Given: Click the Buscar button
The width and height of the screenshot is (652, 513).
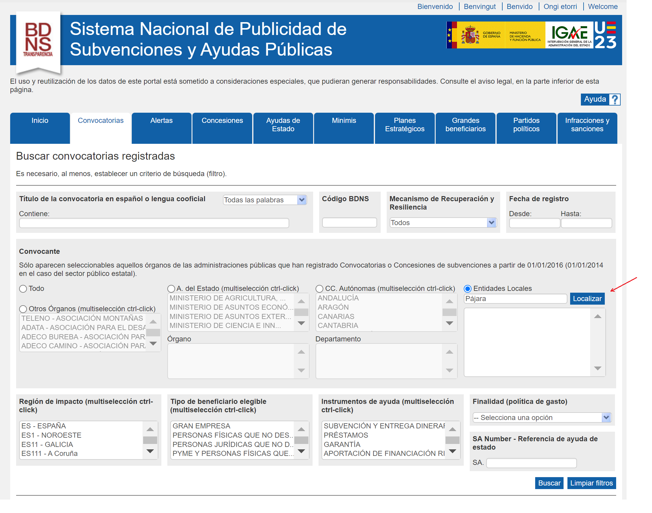Looking at the screenshot, I should 549,483.
